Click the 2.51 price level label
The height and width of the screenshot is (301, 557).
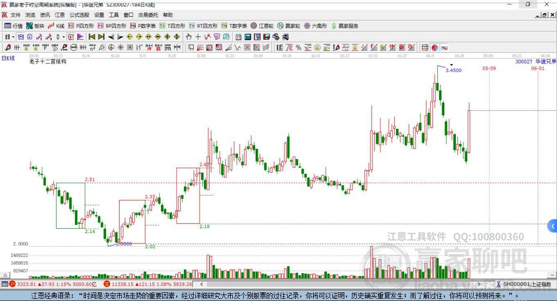90,180
